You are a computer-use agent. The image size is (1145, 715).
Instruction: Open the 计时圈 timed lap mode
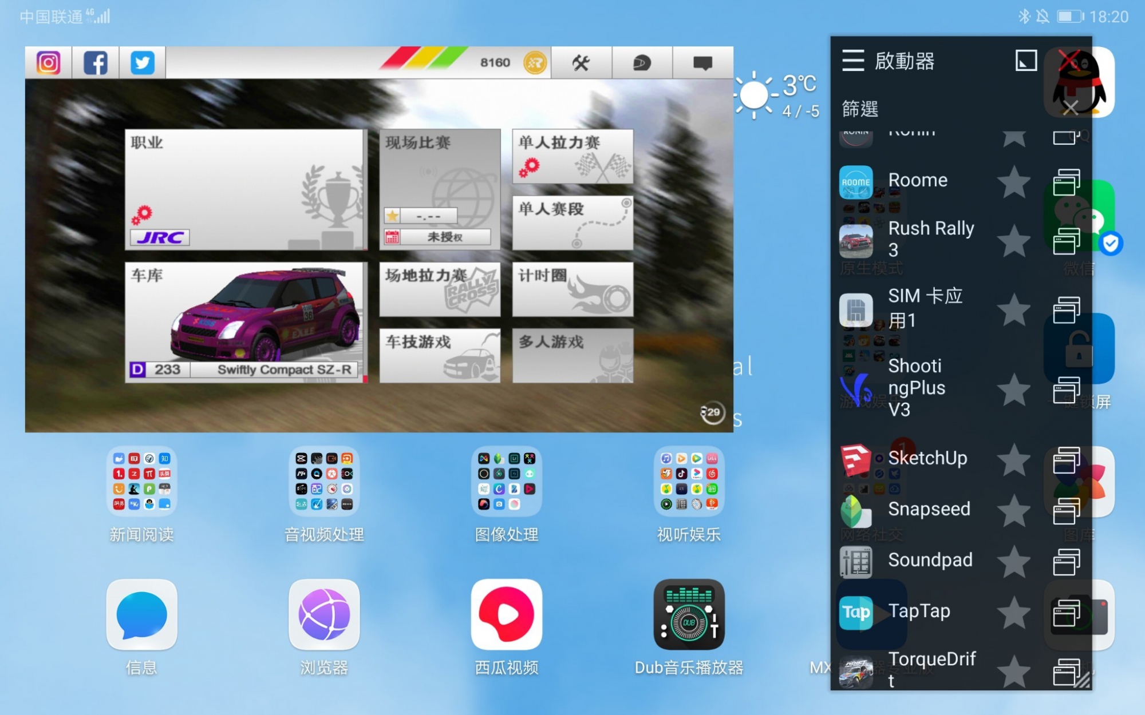click(573, 289)
